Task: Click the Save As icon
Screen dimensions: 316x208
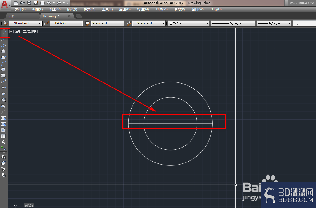Action: coord(36,3)
